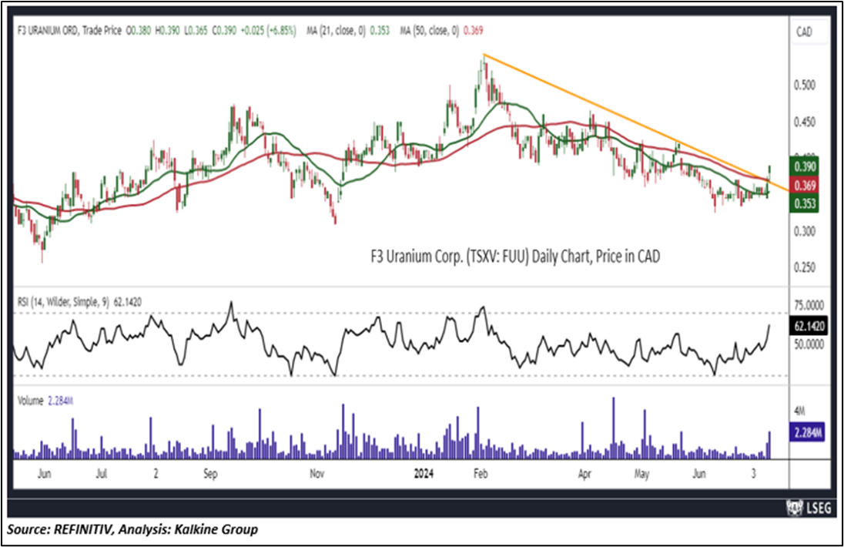Click the 62.1420 RSI axis label
Image resolution: width=844 pixels, height=547 pixels.
click(809, 326)
